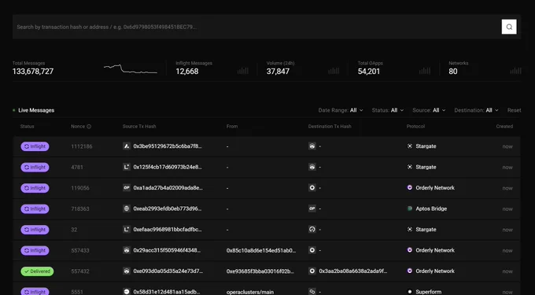
Task: Click the OP chain icon beside 0xa1ada27b4a02009ada8e
Action: click(127, 188)
